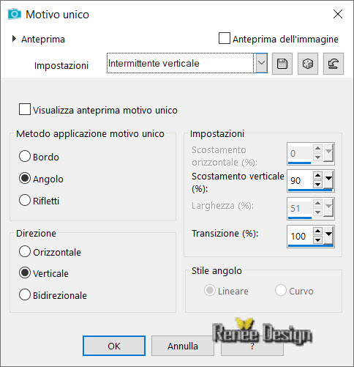Screen dimensions: 354x367
Task: Select the Bordo radio button
Action: [x=25, y=156]
